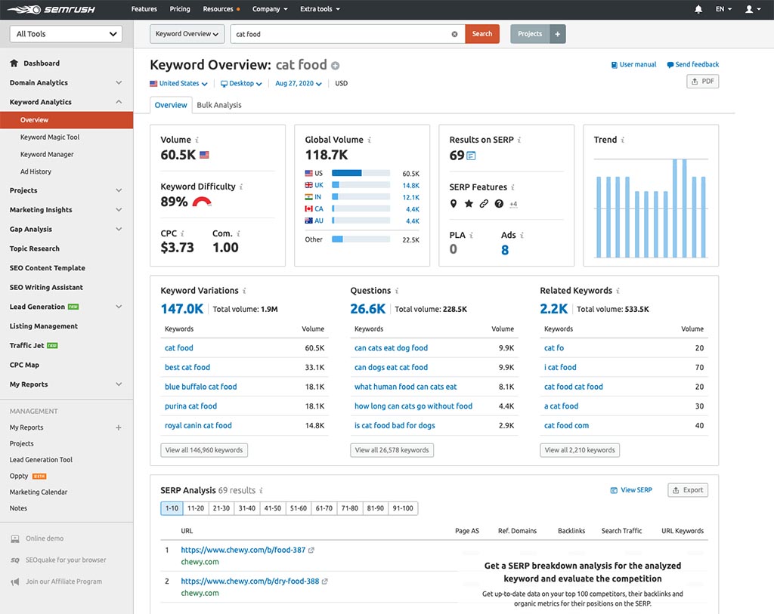Image resolution: width=774 pixels, height=614 pixels.
Task: Click the site links SERP feature icon
Action: 484,203
